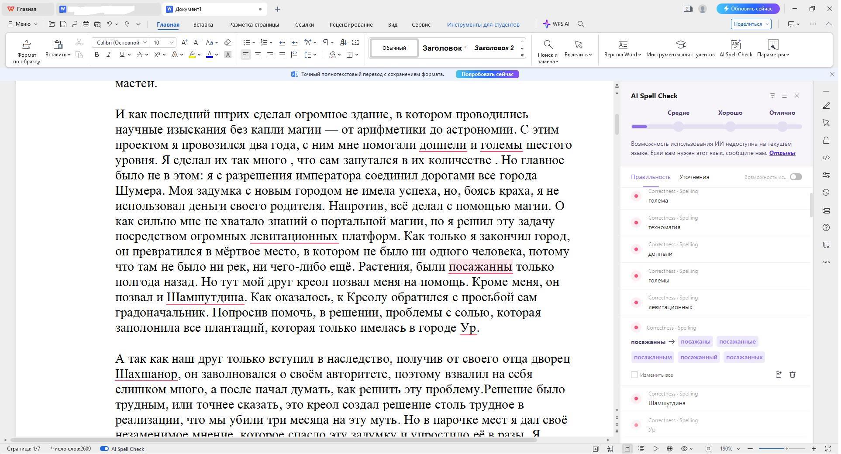
Task: Open the zoom percentage dropdown
Action: tap(738, 449)
